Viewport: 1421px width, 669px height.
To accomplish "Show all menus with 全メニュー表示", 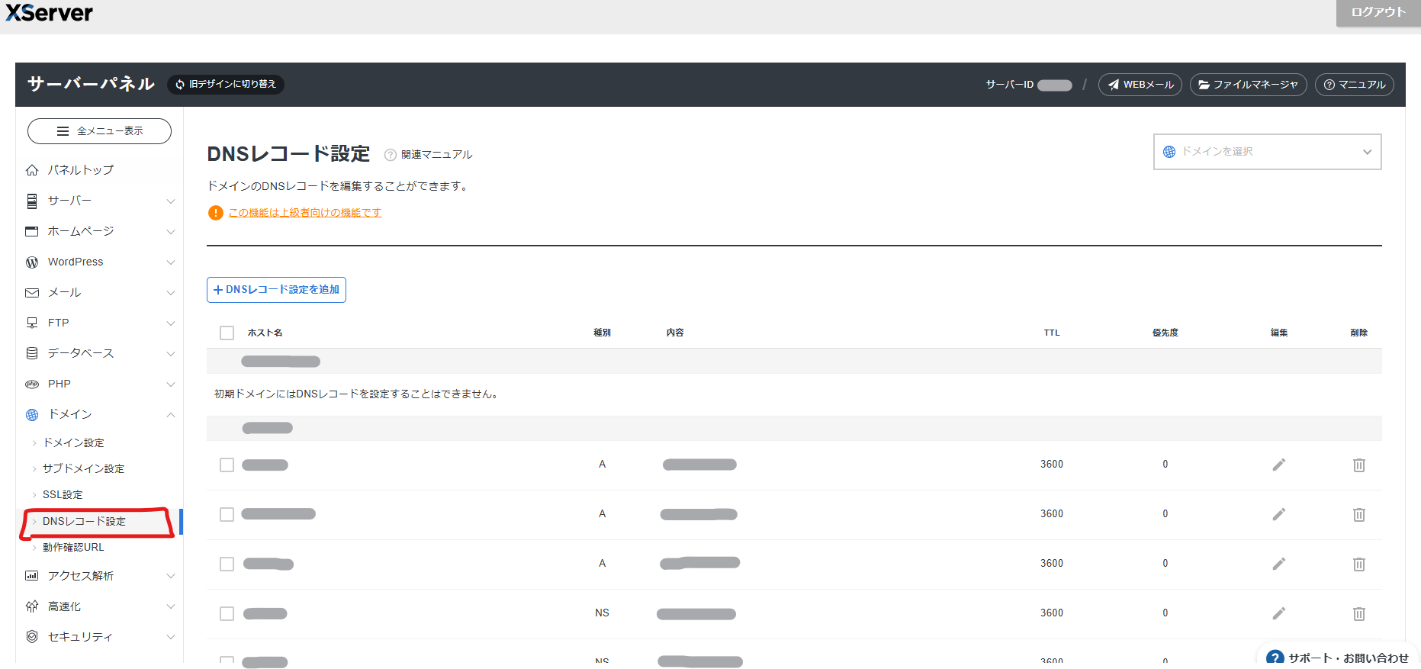I will coord(99,131).
